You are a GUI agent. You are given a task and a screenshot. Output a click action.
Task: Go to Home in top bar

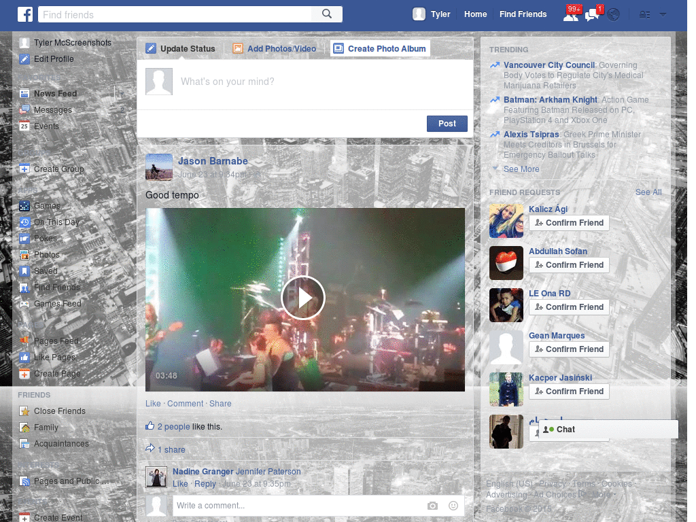point(475,14)
